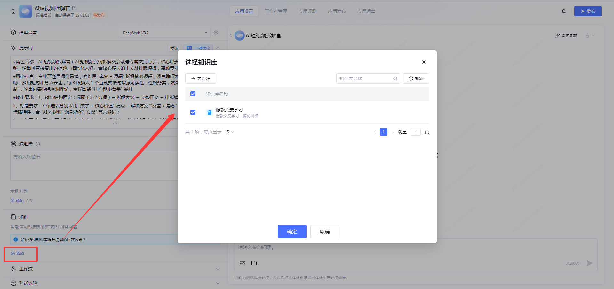The width and height of the screenshot is (614, 289).
Task: Open 调试参数 settings
Action: [566, 35]
